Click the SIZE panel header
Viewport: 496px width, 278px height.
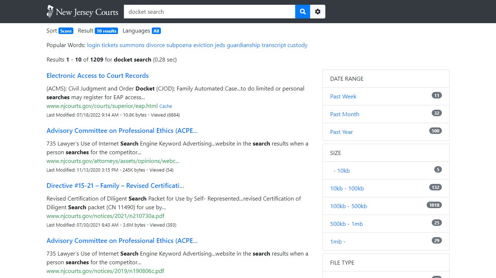pos(386,153)
